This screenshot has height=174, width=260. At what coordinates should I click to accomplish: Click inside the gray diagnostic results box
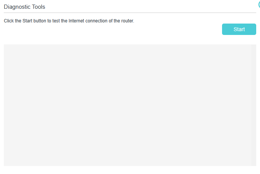pos(128,105)
